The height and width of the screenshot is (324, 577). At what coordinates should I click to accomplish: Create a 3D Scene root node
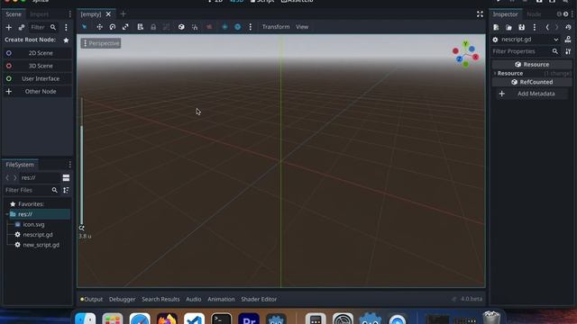(37, 66)
